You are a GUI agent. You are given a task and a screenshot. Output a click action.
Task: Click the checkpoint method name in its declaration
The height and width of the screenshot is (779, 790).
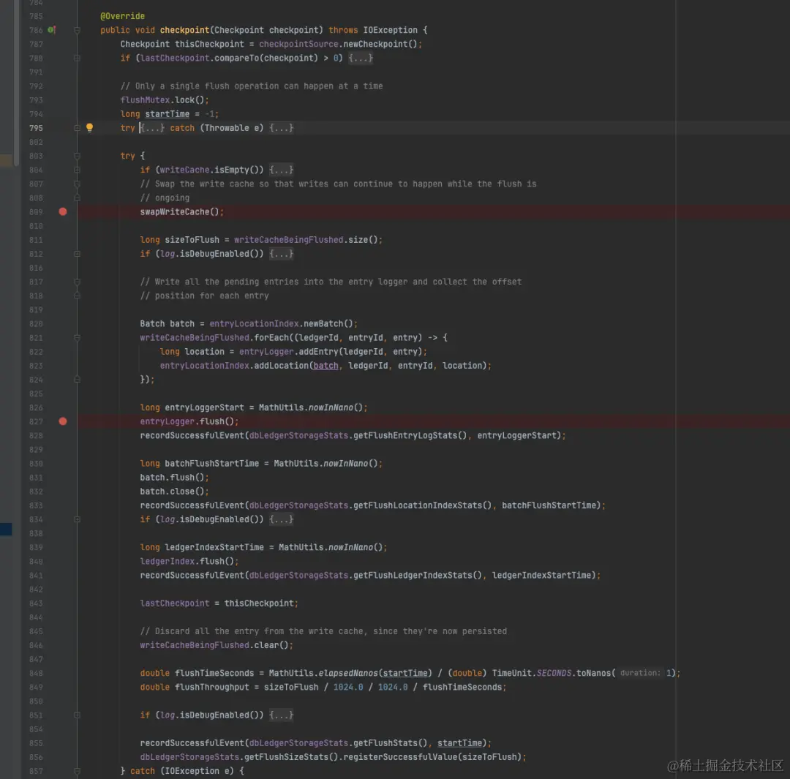pyautogui.click(x=184, y=30)
